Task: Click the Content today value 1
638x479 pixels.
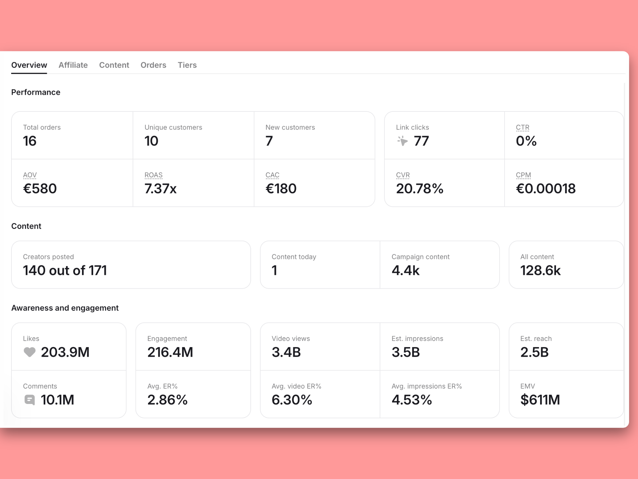Action: [274, 270]
